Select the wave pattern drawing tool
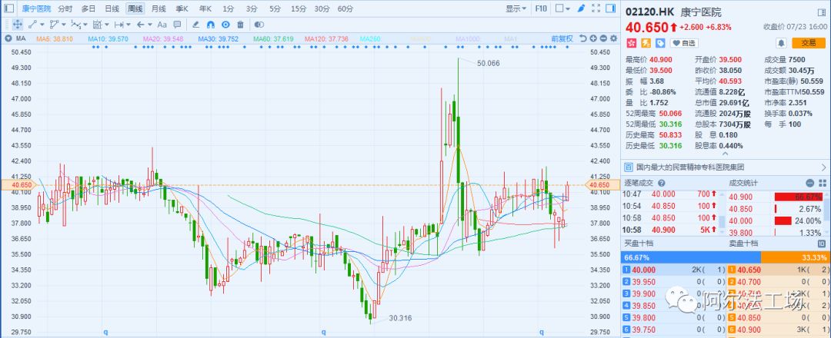 pos(75,25)
